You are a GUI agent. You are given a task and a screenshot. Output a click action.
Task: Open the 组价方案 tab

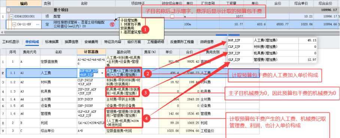(x=134, y=42)
